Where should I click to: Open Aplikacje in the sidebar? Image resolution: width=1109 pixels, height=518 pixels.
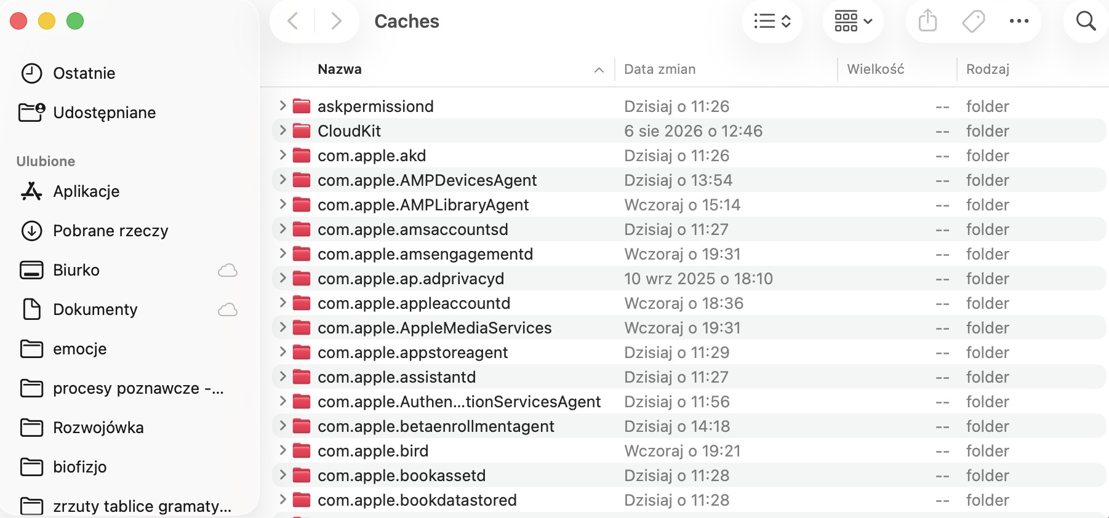coord(86,191)
